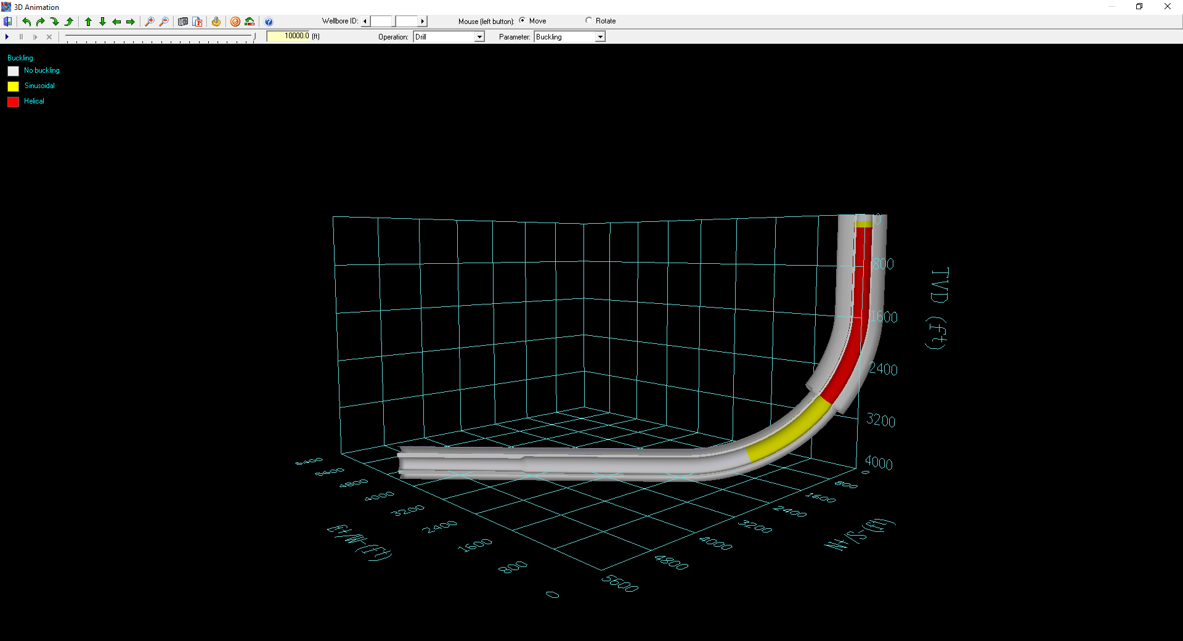Click the orange reset view icon
This screenshot has width=1183, height=641.
pyautogui.click(x=235, y=22)
